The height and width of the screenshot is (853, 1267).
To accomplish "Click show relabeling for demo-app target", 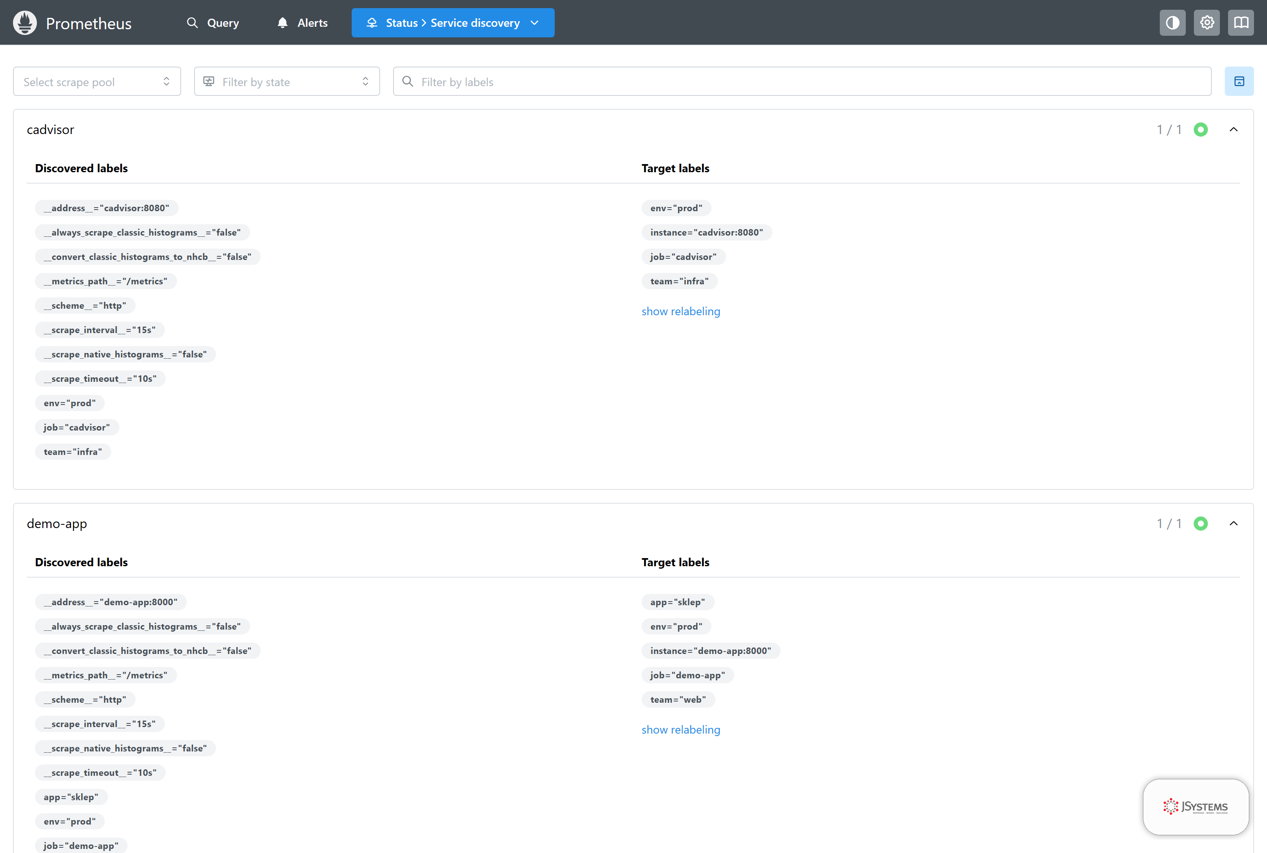I will click(681, 730).
